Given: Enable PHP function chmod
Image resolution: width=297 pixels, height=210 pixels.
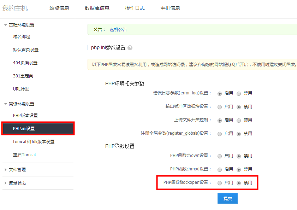Looking at the screenshot, I should (220, 169).
